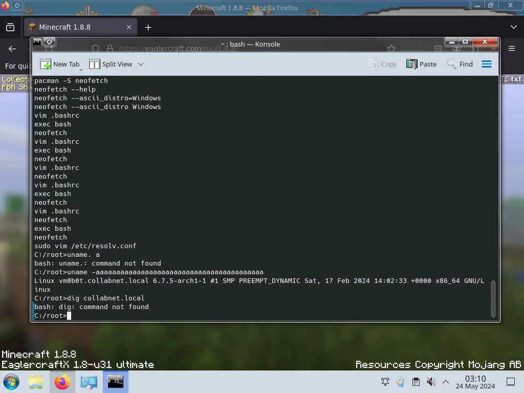Paste clipboard into the terminal
Viewport: 524px width, 393px height.
pos(422,64)
